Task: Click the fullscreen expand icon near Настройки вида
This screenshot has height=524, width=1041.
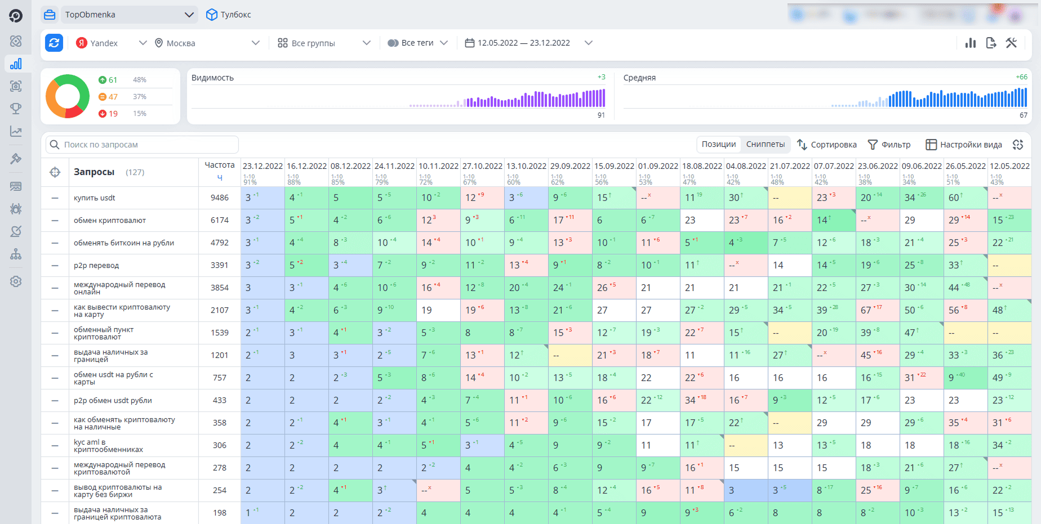Action: click(1018, 145)
